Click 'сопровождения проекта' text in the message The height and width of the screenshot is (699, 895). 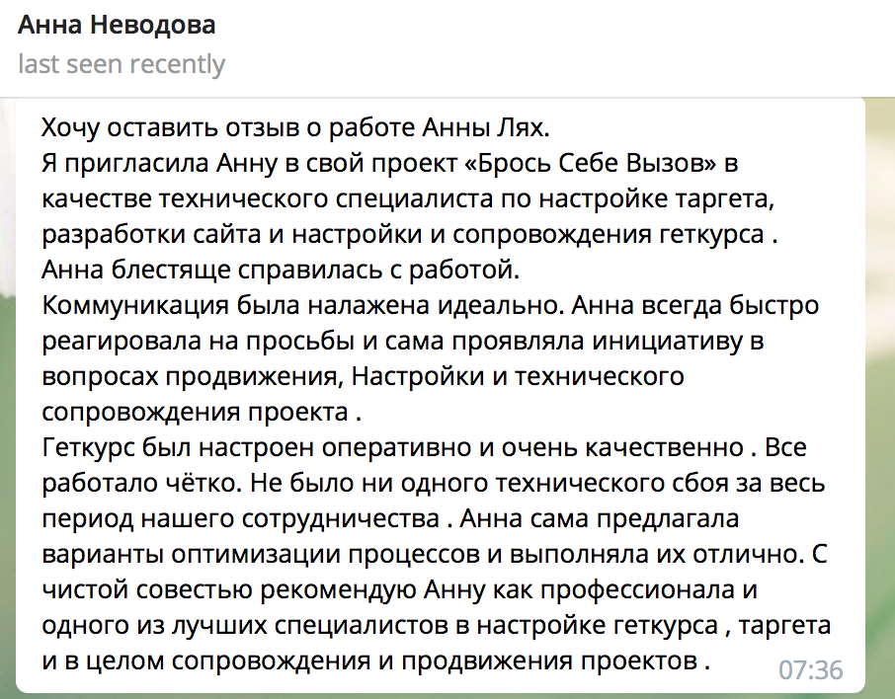196,413
